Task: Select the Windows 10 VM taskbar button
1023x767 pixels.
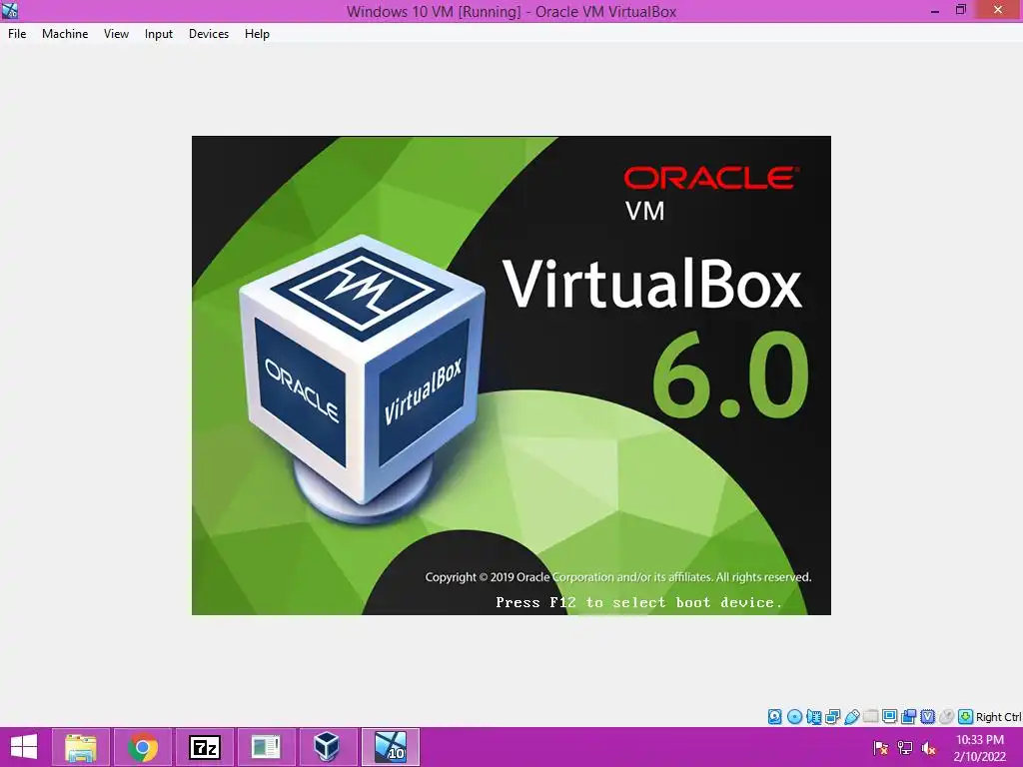Action: coord(391,747)
